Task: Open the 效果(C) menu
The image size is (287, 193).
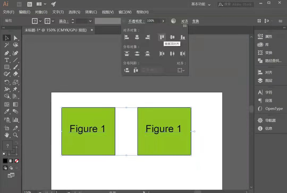Action: pyautogui.click(x=91, y=12)
